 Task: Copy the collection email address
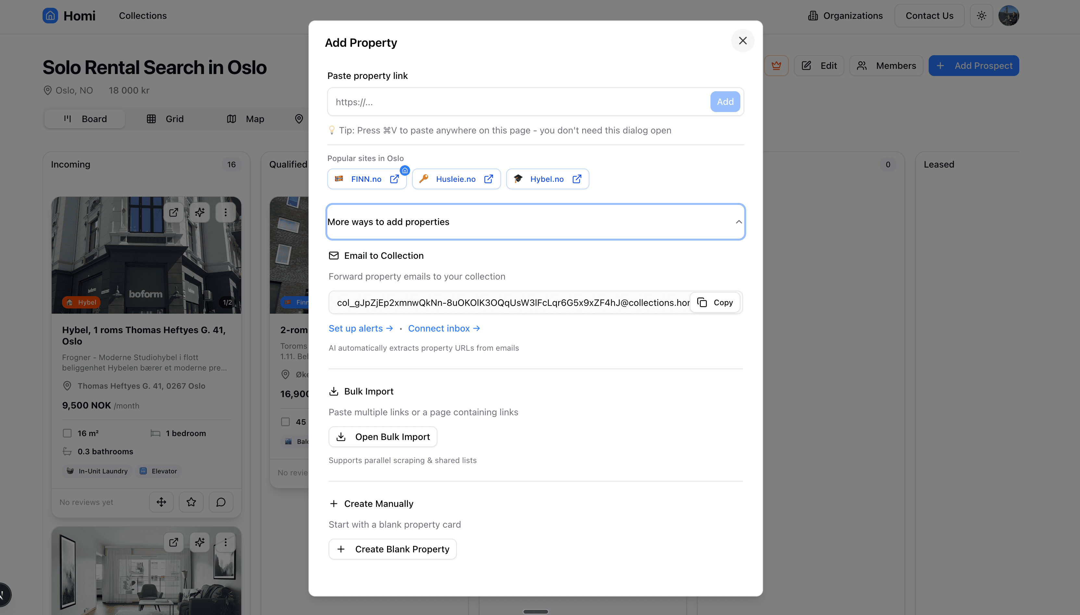[x=715, y=302]
